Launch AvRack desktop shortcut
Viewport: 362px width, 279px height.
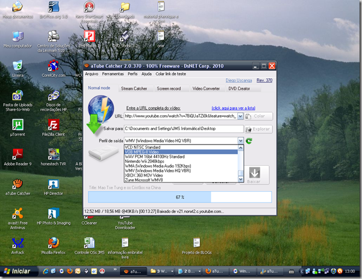pyautogui.click(x=17, y=246)
